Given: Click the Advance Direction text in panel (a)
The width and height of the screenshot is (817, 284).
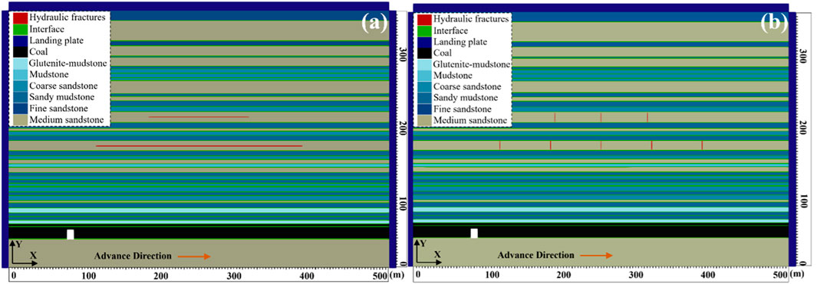Looking at the screenshot, I should (133, 256).
